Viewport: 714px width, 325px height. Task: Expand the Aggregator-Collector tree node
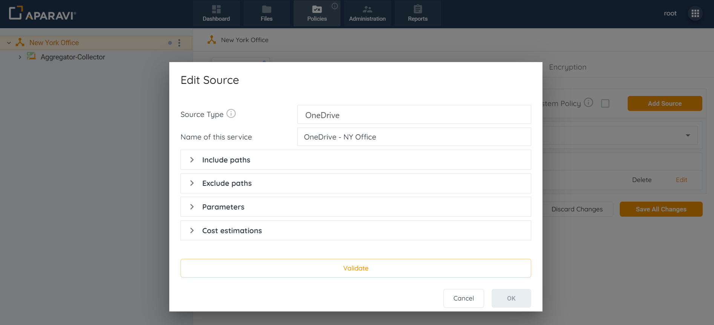point(20,57)
